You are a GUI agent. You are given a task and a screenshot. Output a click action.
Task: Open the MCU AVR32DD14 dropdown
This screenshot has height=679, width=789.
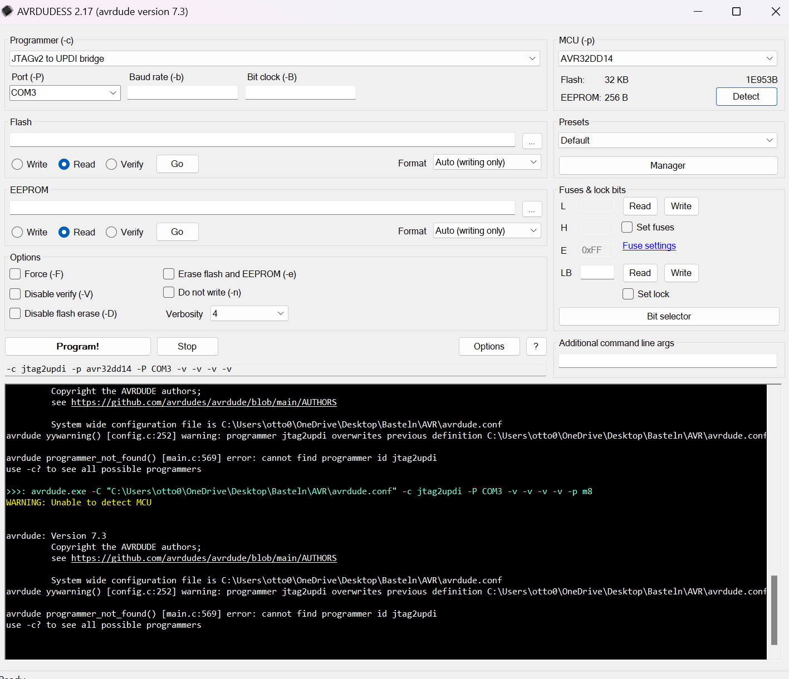tap(668, 58)
